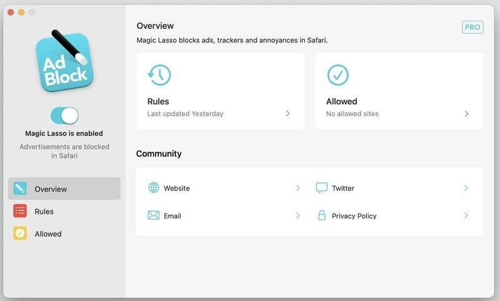Expand Rules card via its chevron
This screenshot has width=500, height=301.
287,114
